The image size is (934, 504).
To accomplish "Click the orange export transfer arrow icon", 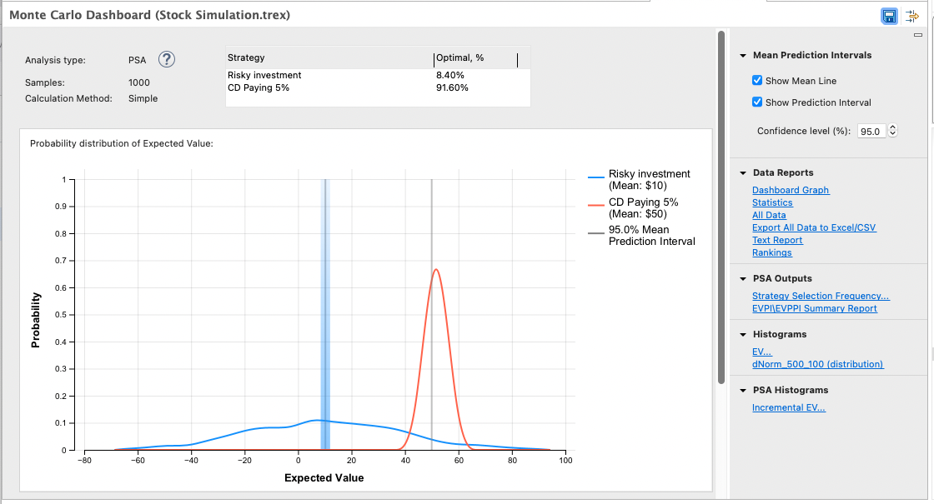I will [x=911, y=16].
